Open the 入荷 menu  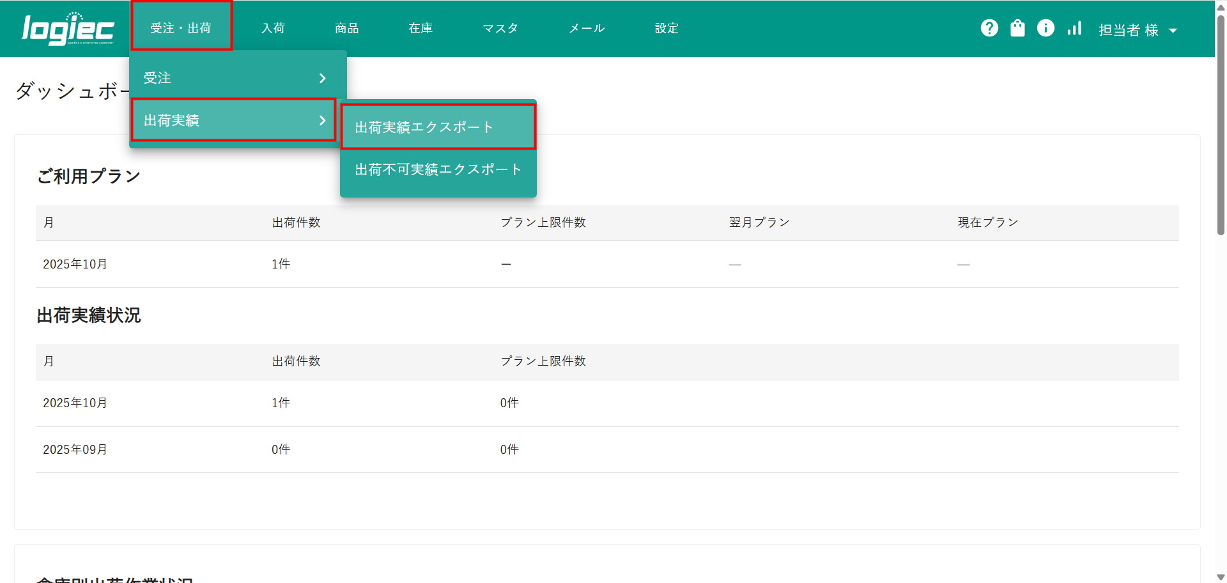tap(273, 28)
